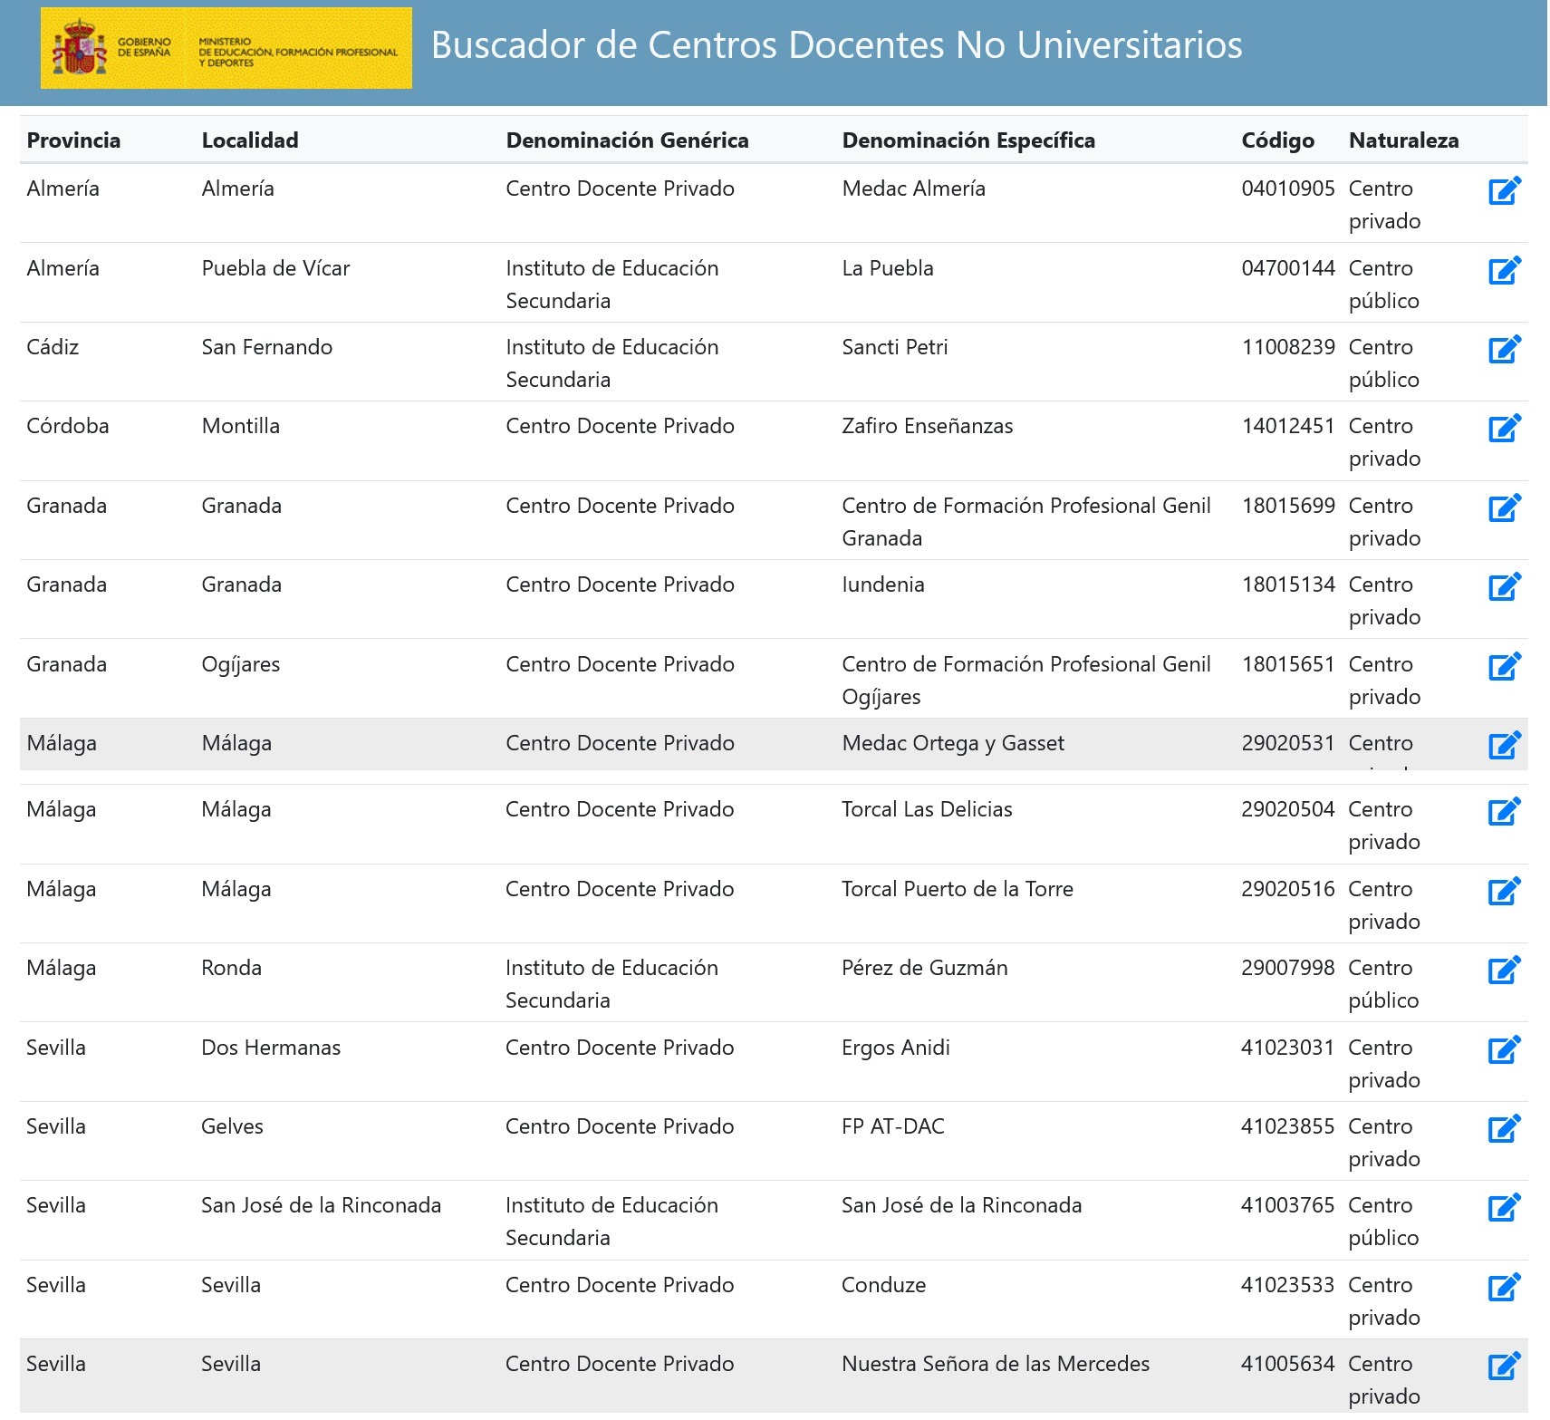
Task: Open edit icon for Ergos Anidi row
Action: [x=1504, y=1050]
